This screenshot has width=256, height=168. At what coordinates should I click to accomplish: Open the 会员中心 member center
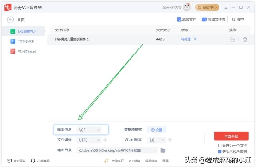click(x=207, y=7)
